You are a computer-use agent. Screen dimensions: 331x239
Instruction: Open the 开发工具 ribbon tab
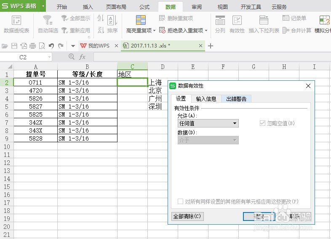(x=251, y=7)
